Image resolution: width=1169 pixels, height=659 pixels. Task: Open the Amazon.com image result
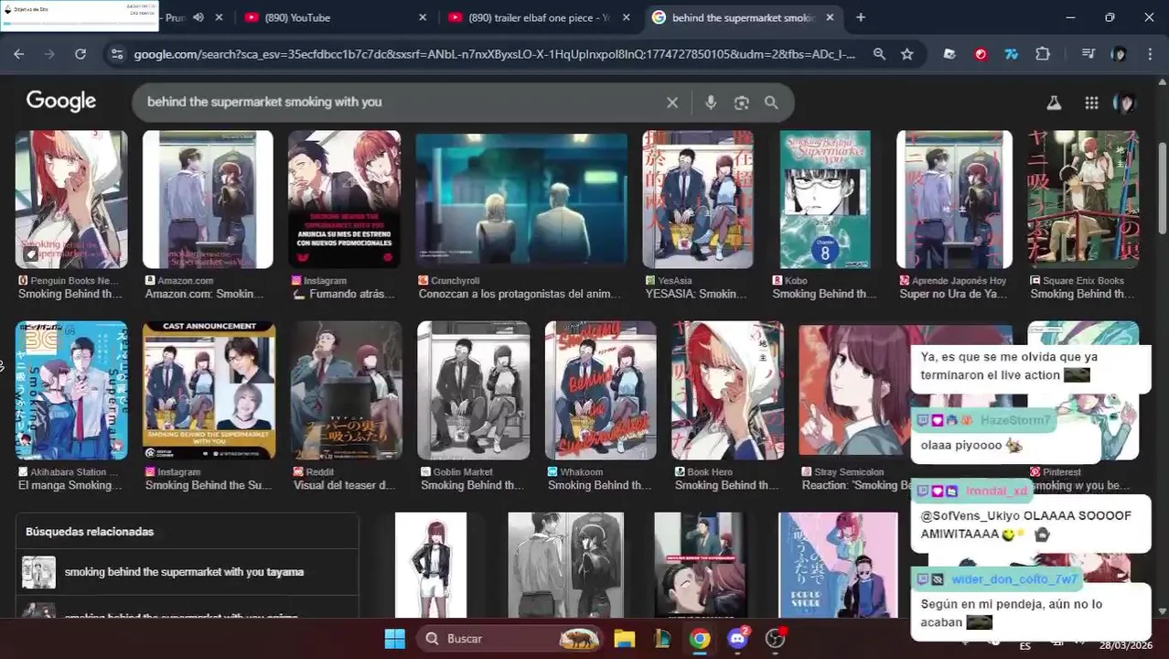coord(208,200)
